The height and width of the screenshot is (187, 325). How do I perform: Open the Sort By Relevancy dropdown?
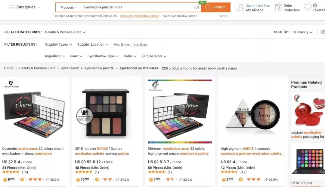302,32
